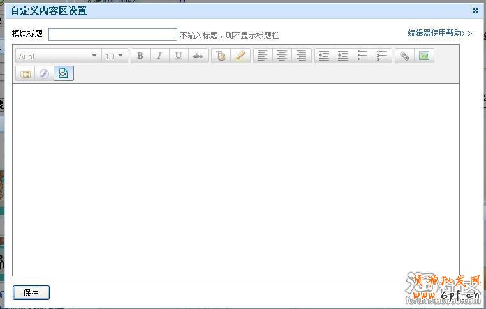Center align the text
This screenshot has height=309, width=486.
pyautogui.click(x=282, y=56)
